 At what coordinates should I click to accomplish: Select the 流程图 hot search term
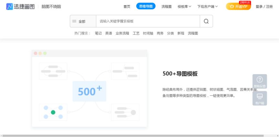(193, 33)
